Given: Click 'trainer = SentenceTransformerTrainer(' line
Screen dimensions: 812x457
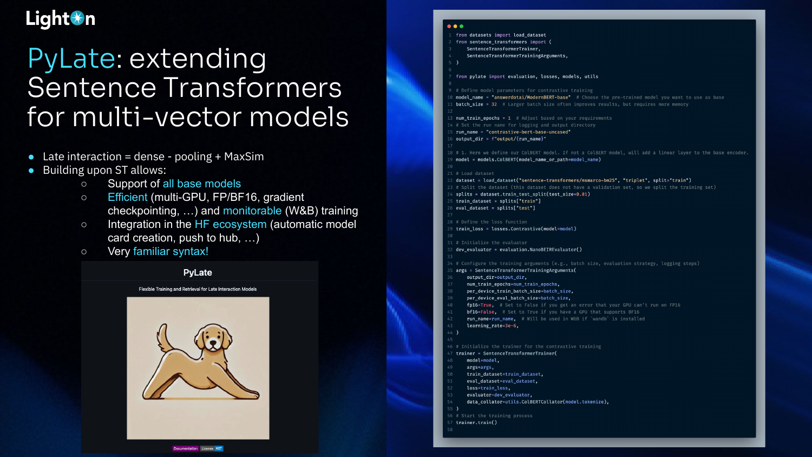Looking at the screenshot, I should 506,354.
